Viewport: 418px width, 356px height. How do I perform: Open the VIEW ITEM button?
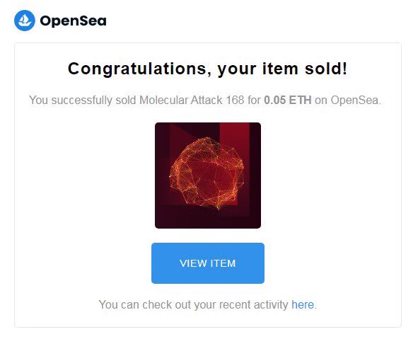208,263
